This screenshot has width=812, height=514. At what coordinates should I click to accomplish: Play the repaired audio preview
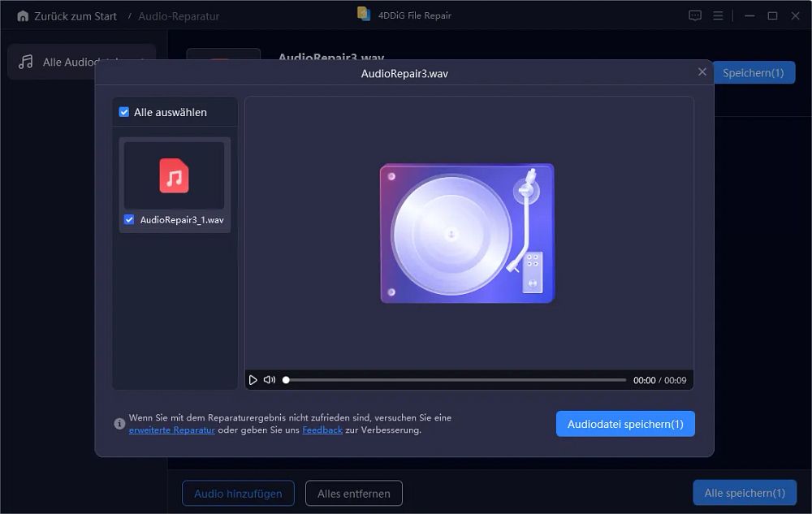point(253,380)
